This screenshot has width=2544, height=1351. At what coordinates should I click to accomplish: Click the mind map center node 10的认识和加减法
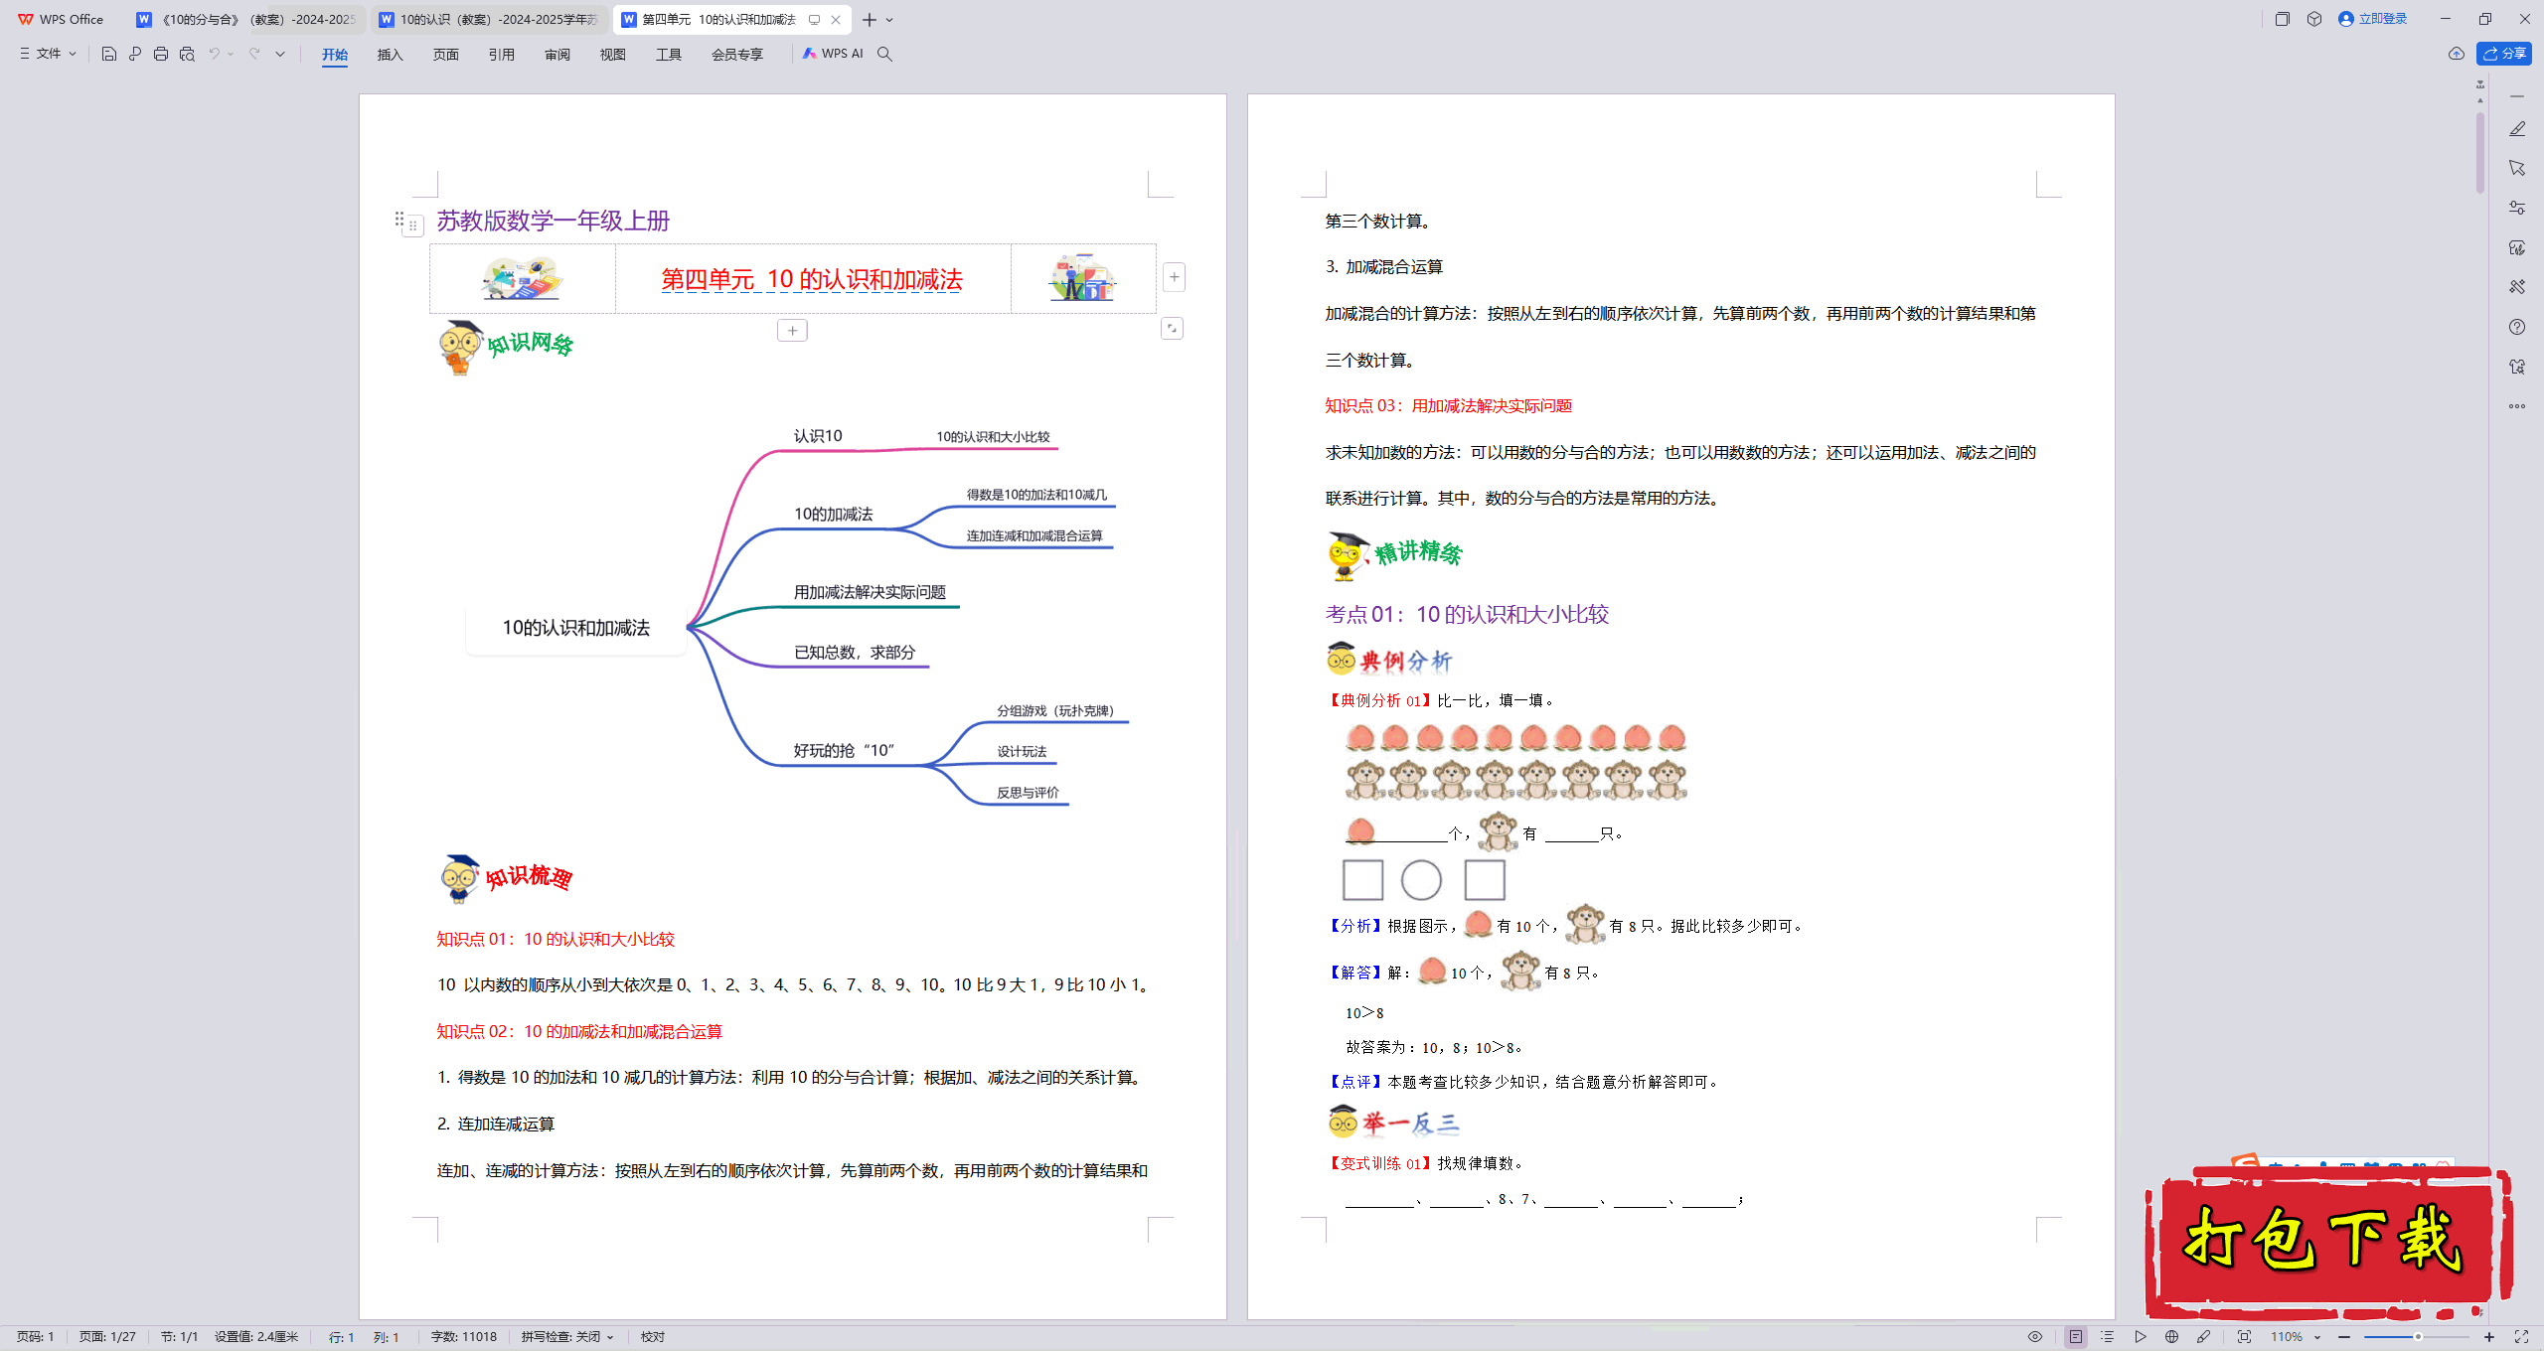coord(576,628)
